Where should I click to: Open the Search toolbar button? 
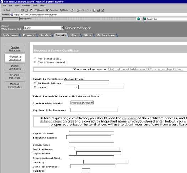click(x=40, y=10)
